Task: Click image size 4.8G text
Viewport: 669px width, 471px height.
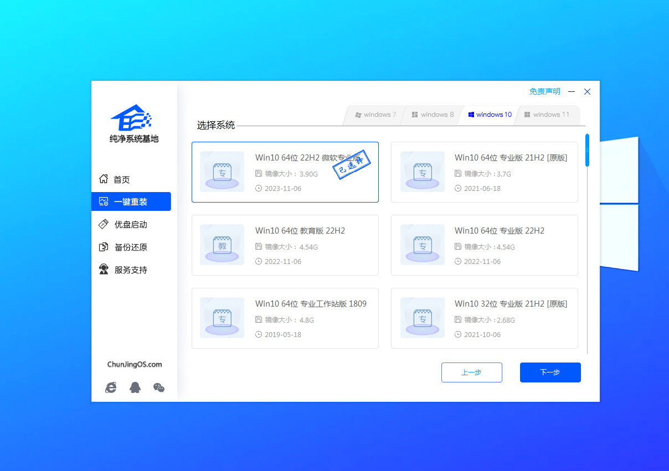Action: [307, 320]
